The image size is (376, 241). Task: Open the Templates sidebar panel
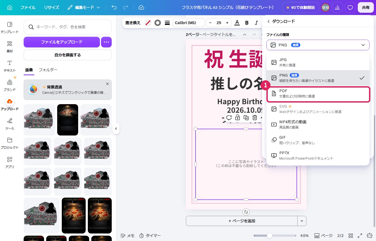click(x=10, y=28)
